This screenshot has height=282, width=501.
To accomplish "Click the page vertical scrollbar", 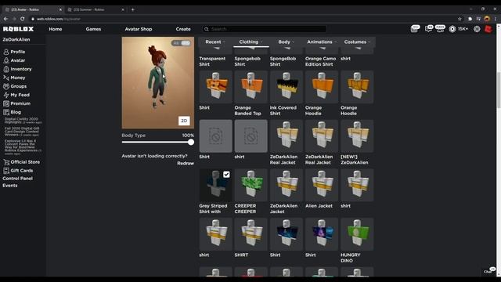I will (x=499, y=90).
